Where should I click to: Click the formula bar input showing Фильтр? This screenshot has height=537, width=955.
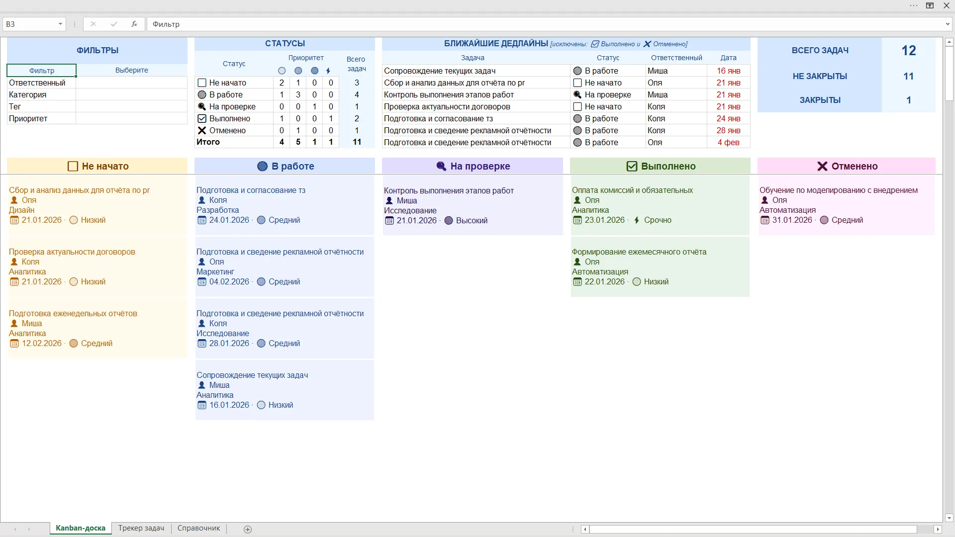[545, 24]
